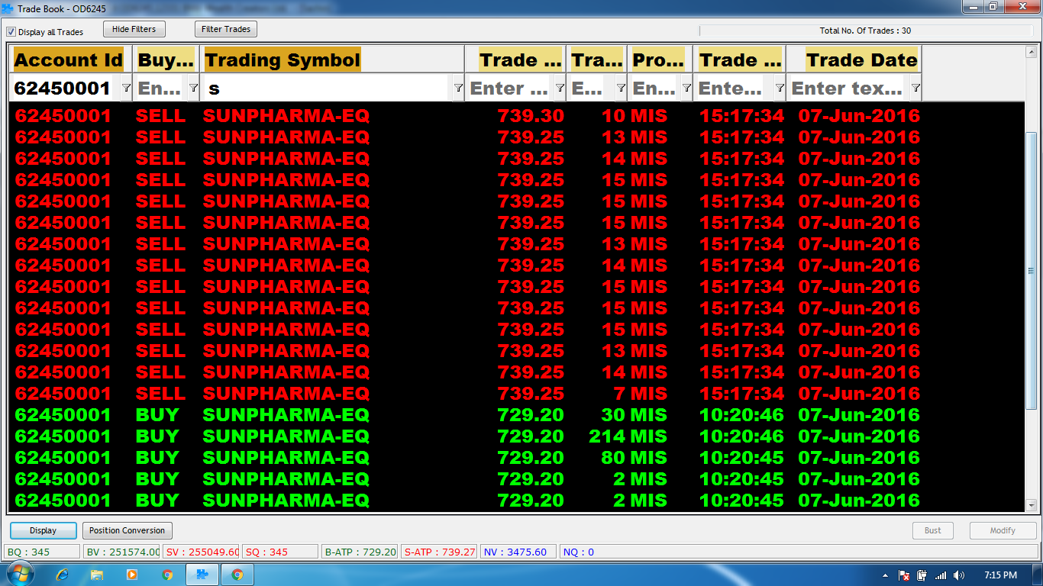Screen dimensions: 1043x586
Task: Sort by Product column header
Action: pos(660,60)
